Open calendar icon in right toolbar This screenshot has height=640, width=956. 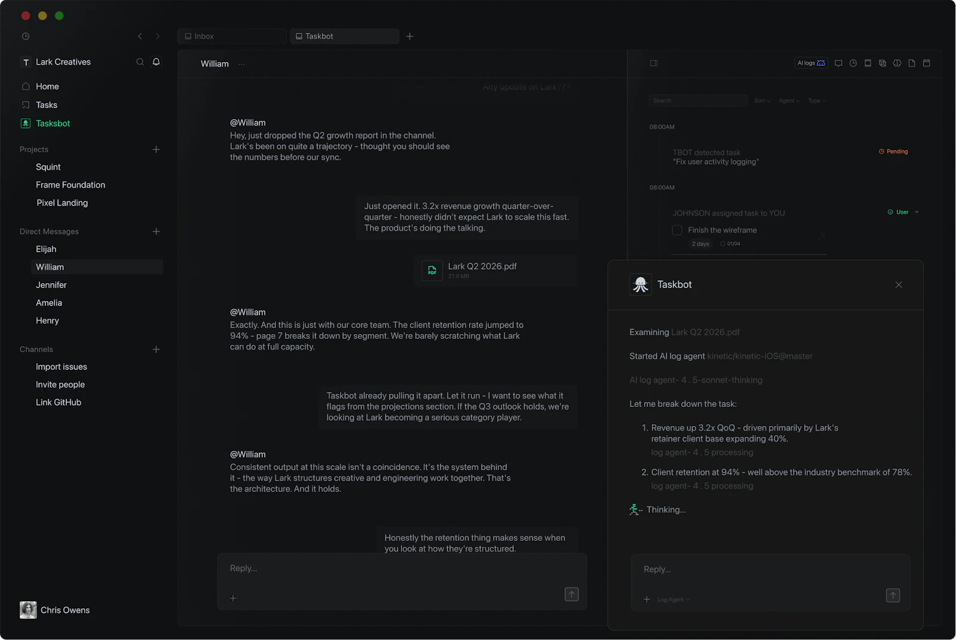click(x=927, y=63)
